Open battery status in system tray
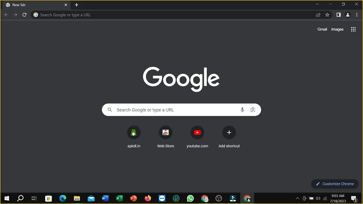This screenshot has height=204, width=363. coord(311,198)
